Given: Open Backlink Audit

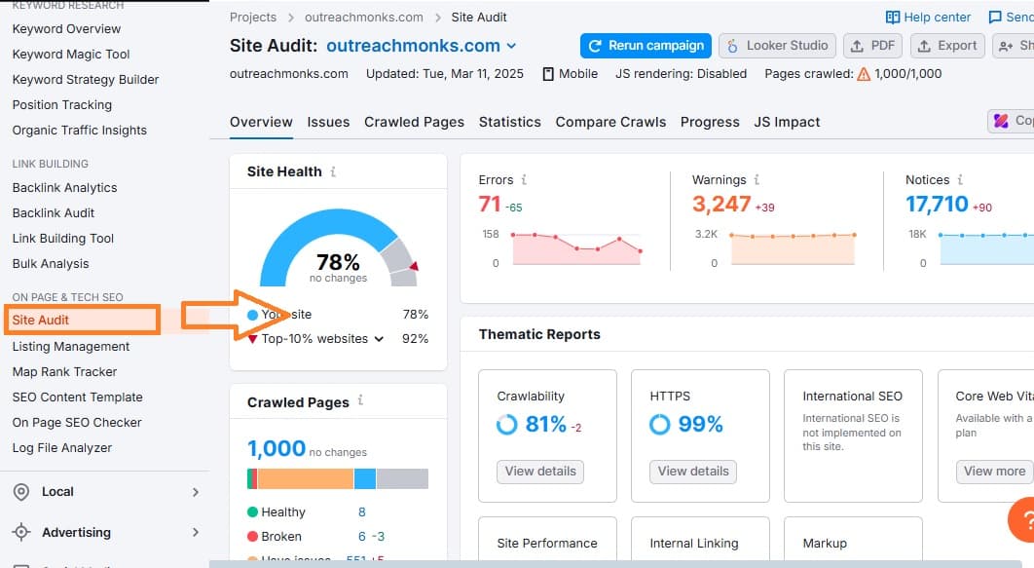Looking at the screenshot, I should click(54, 213).
